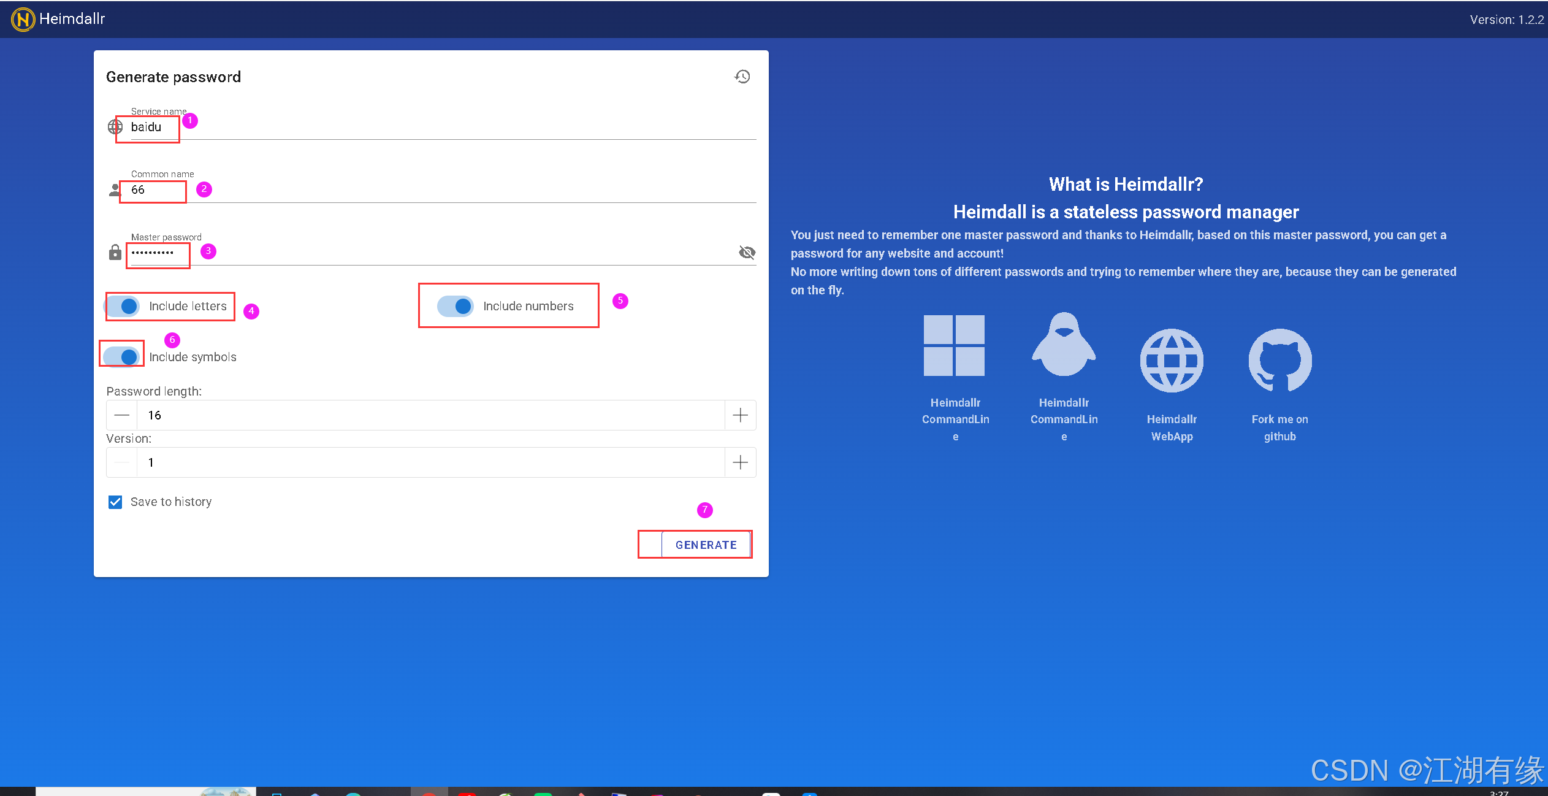Image resolution: width=1548 pixels, height=796 pixels.
Task: Open the Heimdallr WebApp globe icon
Action: click(x=1172, y=361)
